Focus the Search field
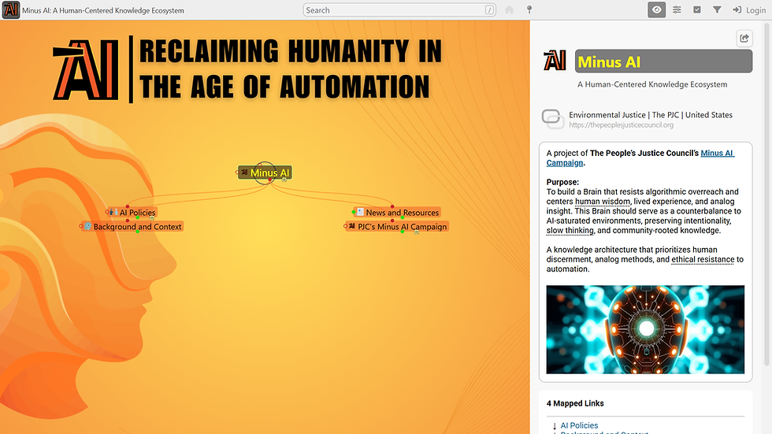This screenshot has height=434, width=772. pyautogui.click(x=399, y=9)
